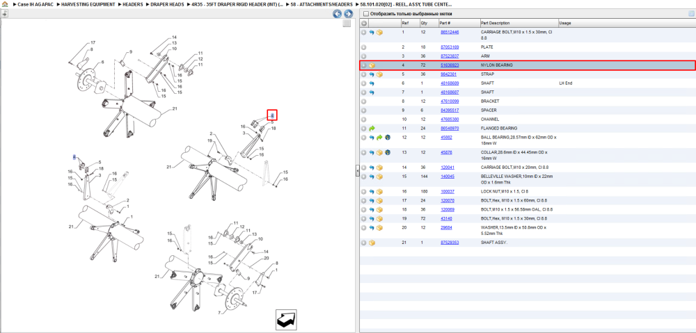Select the 'LH End' usage cell
The height and width of the screenshot is (333, 696).
[x=566, y=83]
